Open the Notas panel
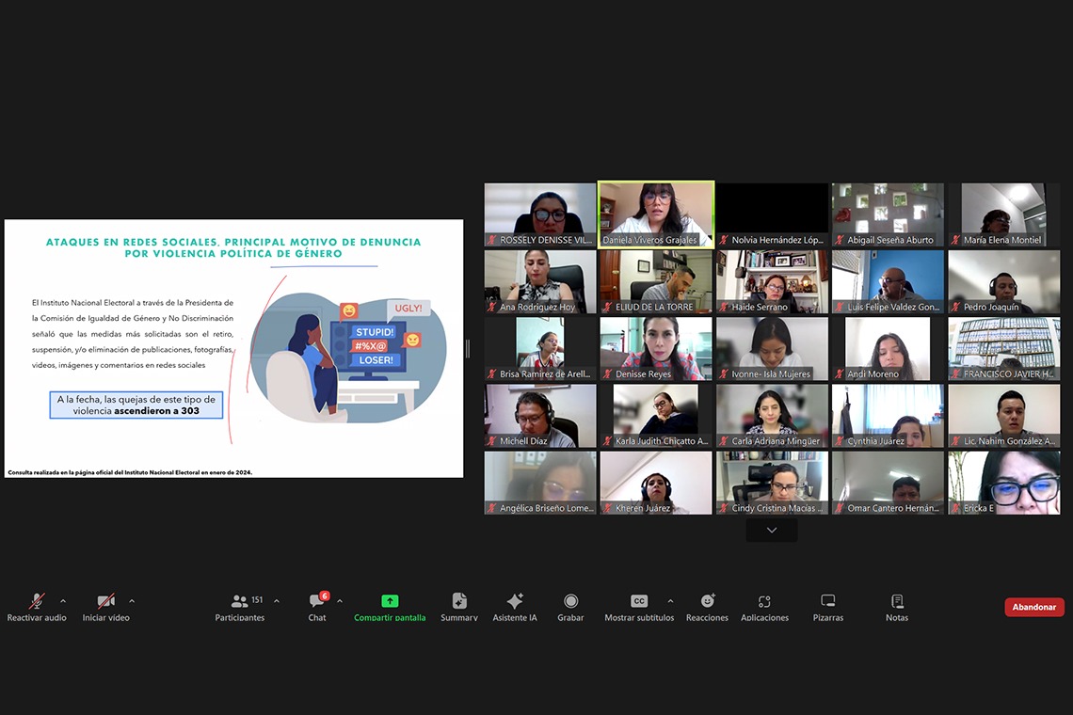The width and height of the screenshot is (1073, 715). tap(897, 603)
